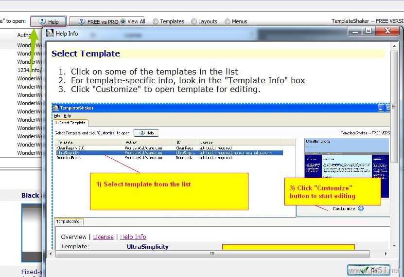Click the Black template heading in main window
This screenshot has width=404, height=277.
click(31, 196)
